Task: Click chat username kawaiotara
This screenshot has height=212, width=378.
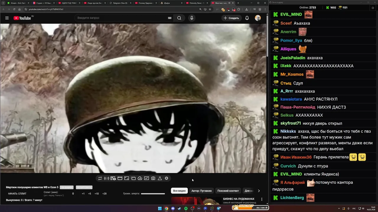Action: pos(291,99)
